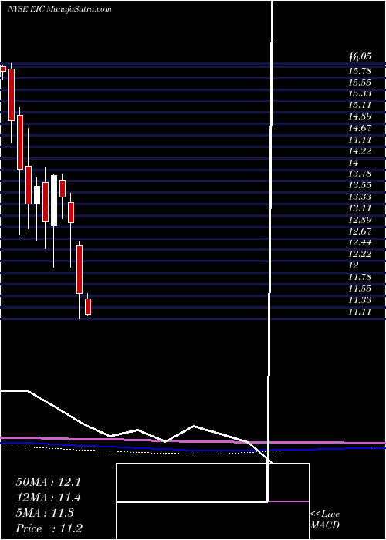Click the 11.78 price axis label
Viewport: 386px width, 540px height.
pyautogui.click(x=360, y=277)
